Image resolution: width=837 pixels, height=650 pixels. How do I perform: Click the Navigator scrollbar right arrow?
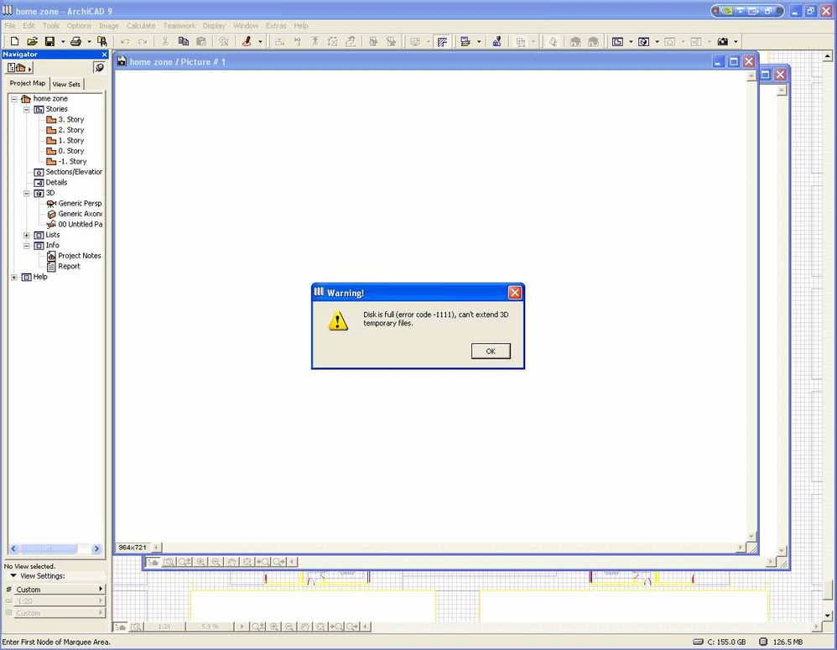coord(96,549)
